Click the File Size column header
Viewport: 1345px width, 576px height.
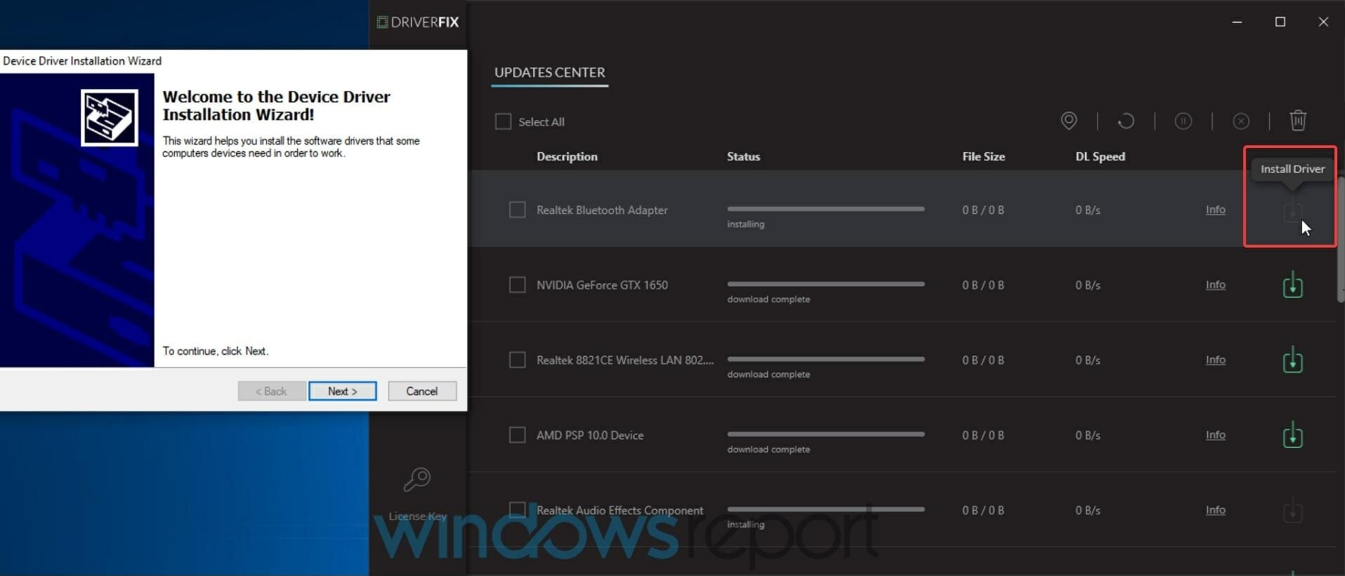coord(983,156)
